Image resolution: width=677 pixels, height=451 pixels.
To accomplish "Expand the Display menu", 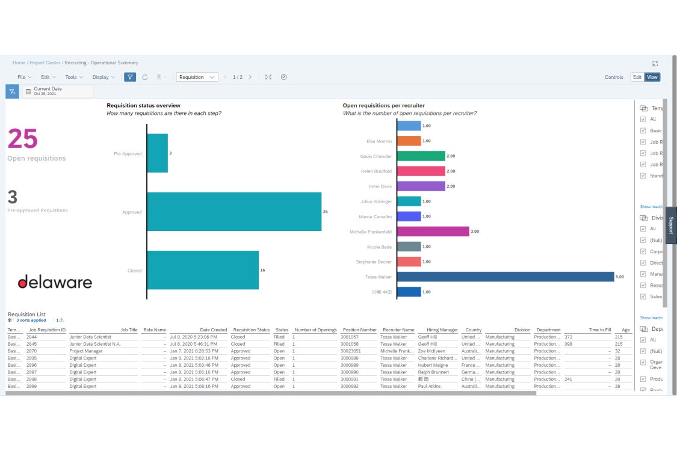I will [x=103, y=77].
